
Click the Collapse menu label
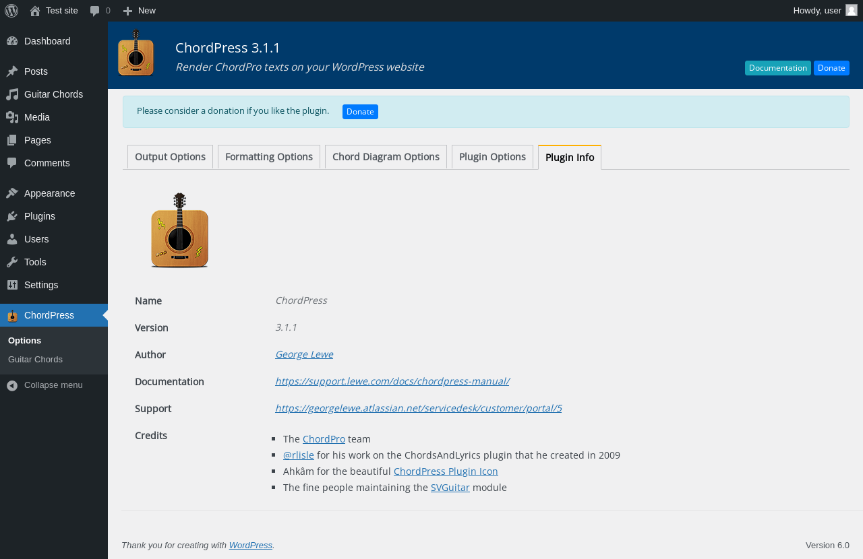[53, 385]
